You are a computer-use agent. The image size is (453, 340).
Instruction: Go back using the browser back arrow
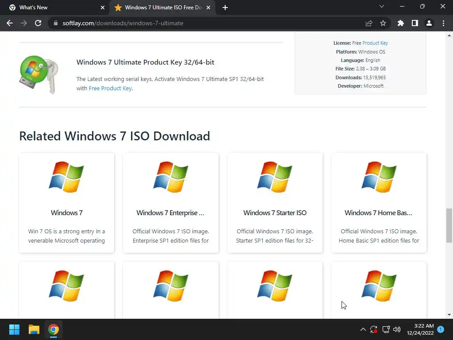[10, 23]
